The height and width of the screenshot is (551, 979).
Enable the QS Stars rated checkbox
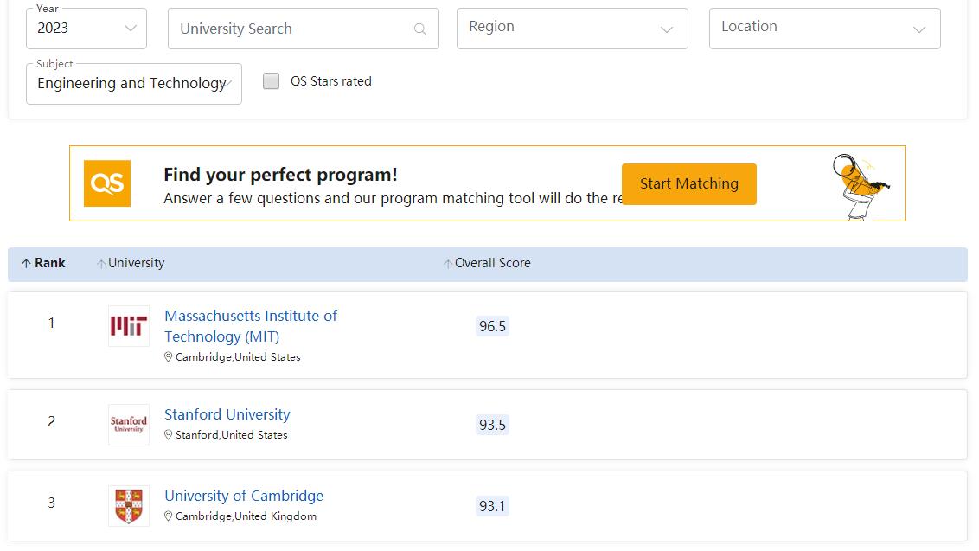(x=272, y=81)
